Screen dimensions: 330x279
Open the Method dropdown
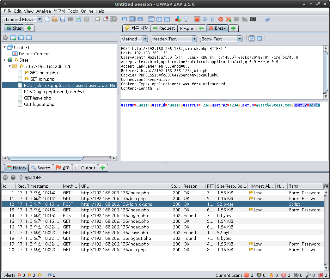coord(134,39)
